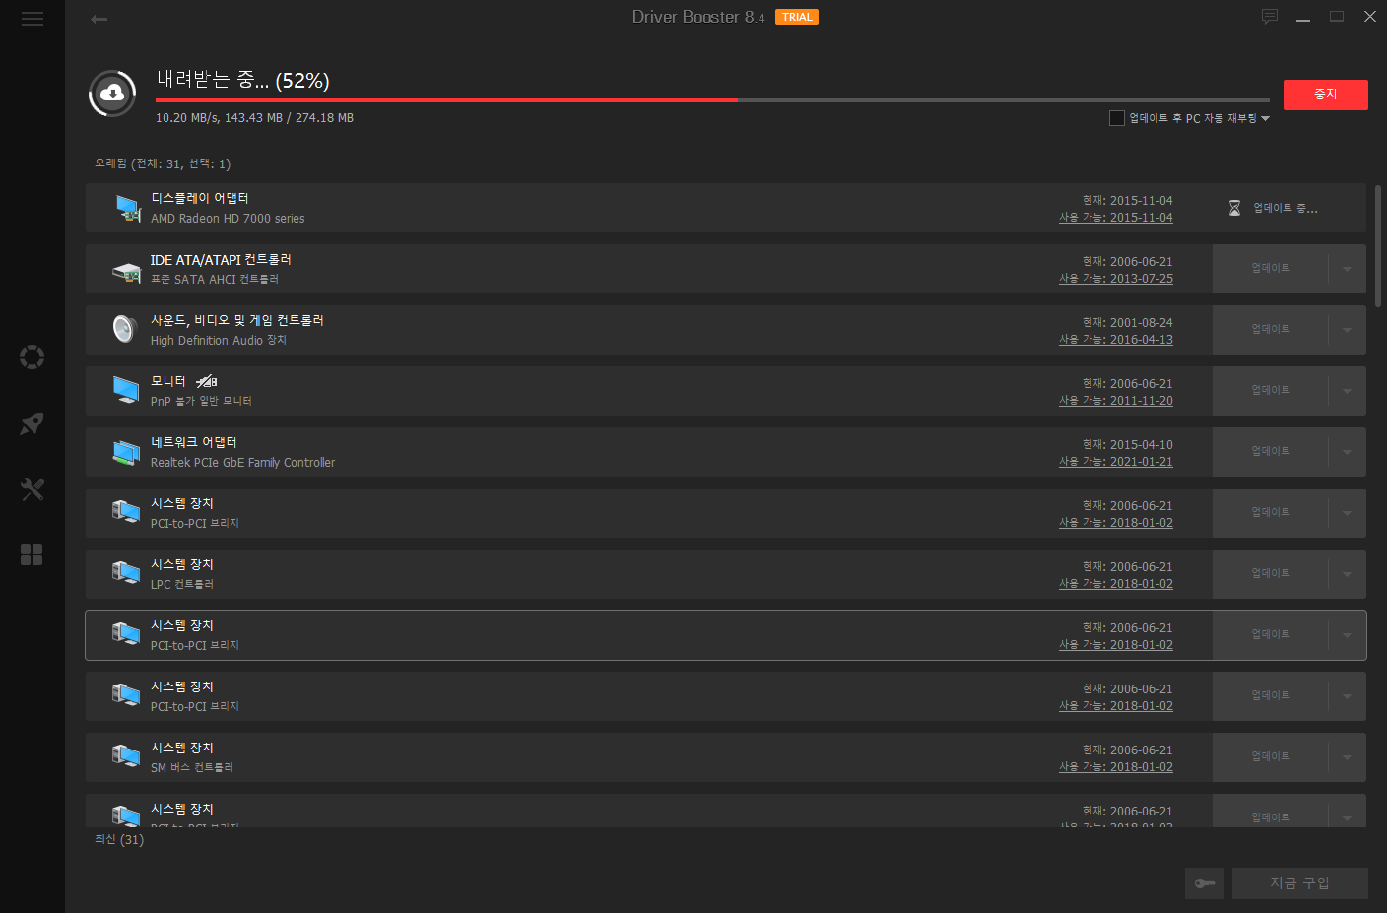The height and width of the screenshot is (913, 1387).
Task: Open the Scan lifebuoy sidebar icon
Action: tap(33, 357)
